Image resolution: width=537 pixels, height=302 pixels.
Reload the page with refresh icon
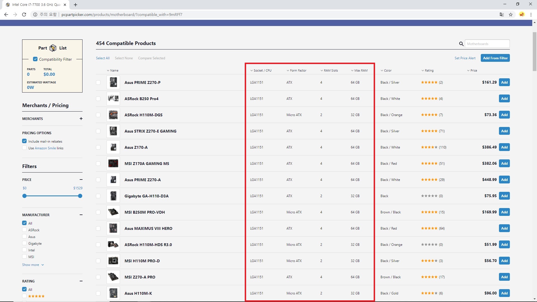(x=24, y=15)
